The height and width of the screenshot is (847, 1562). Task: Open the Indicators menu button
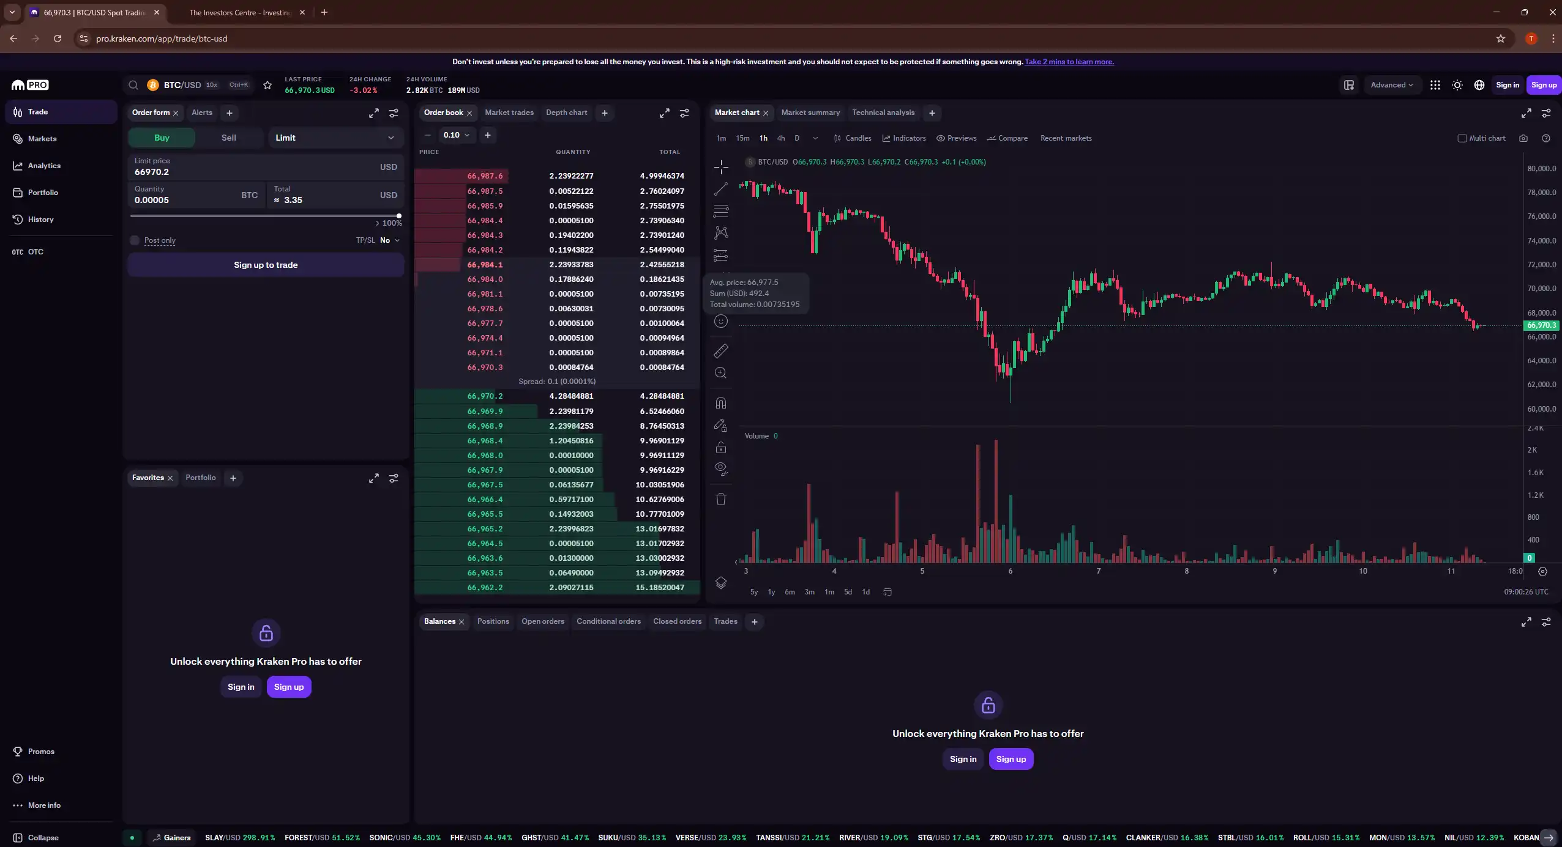point(904,138)
